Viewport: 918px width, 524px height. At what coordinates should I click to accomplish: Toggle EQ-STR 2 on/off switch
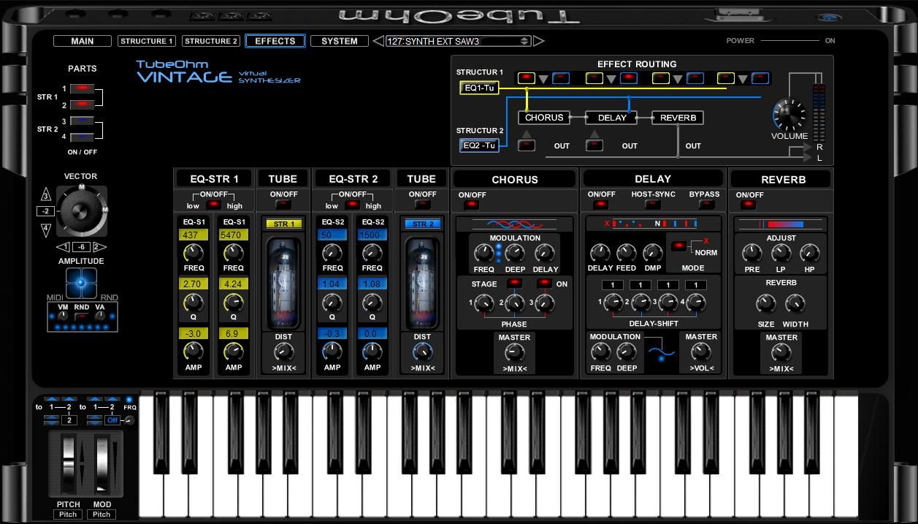[352, 205]
